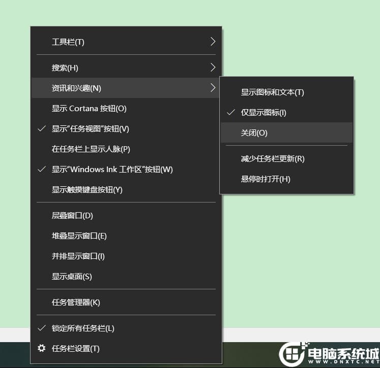This screenshot has height=368, width=380.
Task: Select 显示图标和文本(T) in the submenu
Action: [x=287, y=92]
